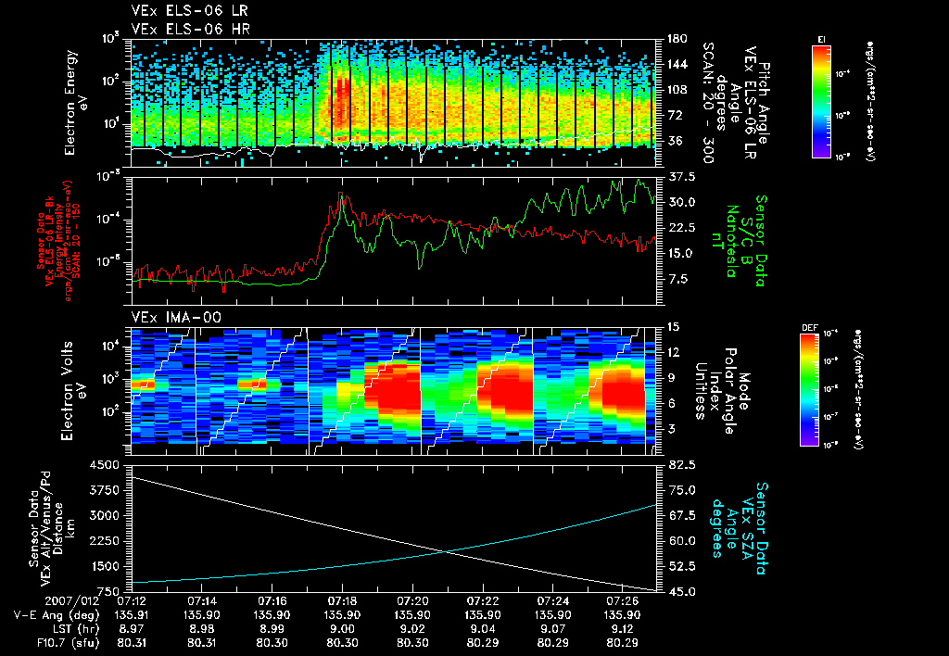Click the El color scale bar
Screen dimensions: 949x656
point(821,101)
